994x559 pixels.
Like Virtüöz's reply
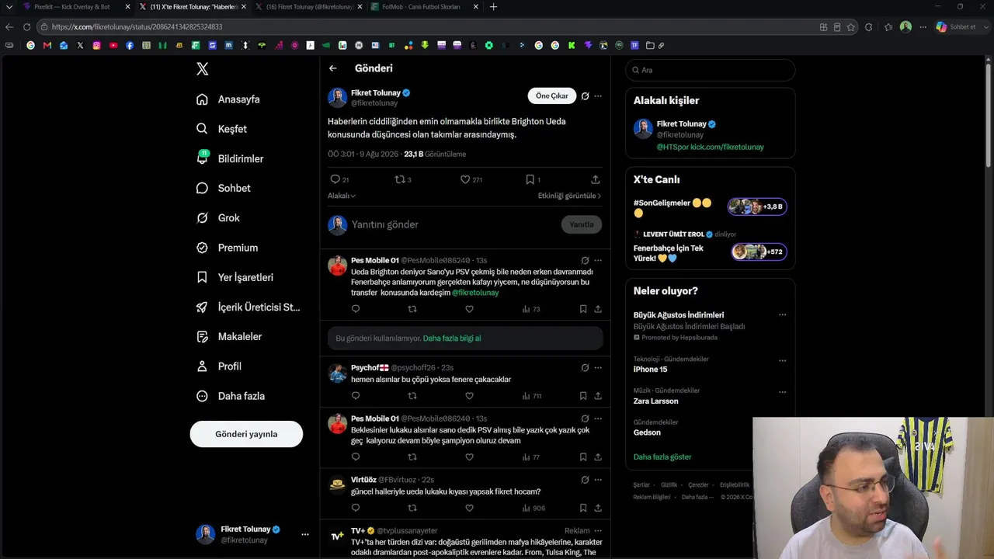(469, 509)
